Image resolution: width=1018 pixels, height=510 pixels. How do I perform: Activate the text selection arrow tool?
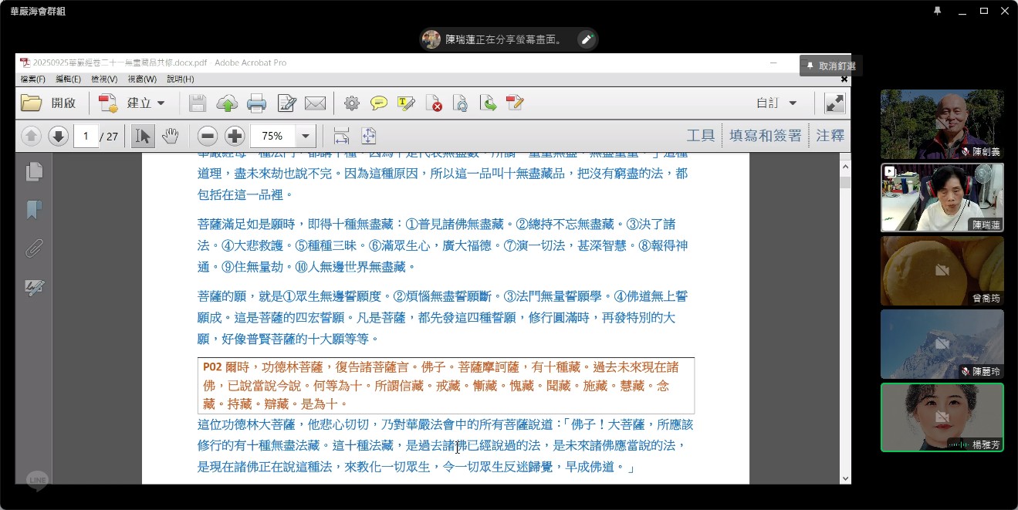point(142,137)
